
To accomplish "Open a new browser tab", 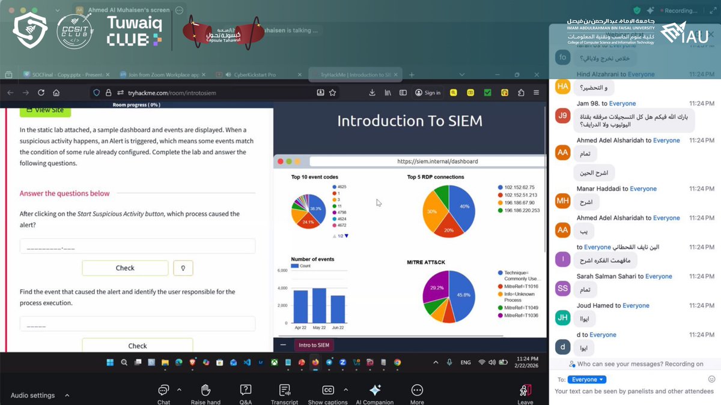I will (x=412, y=74).
